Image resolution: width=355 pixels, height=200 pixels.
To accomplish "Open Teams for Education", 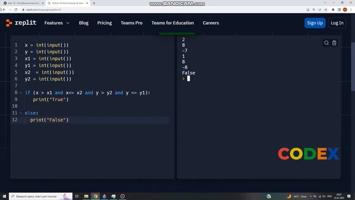I will coord(173,23).
